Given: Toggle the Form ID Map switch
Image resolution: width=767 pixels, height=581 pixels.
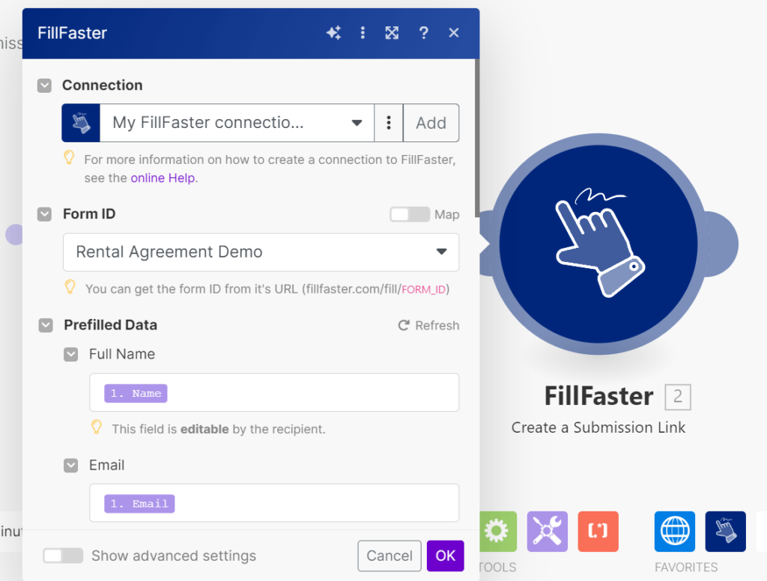Looking at the screenshot, I should (x=410, y=214).
